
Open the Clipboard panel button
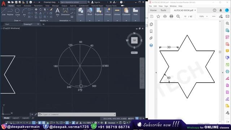point(126,12)
